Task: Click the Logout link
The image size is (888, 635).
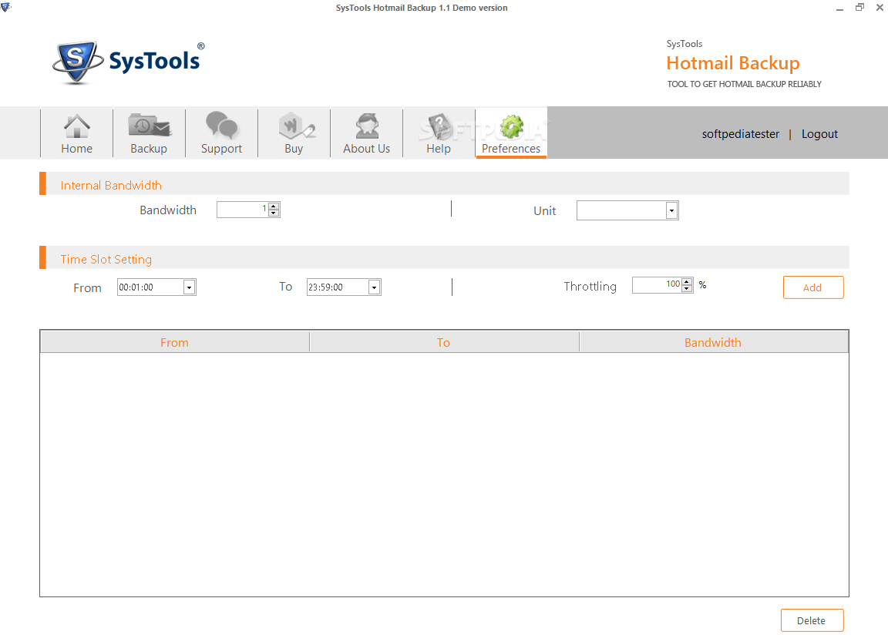Action: pyautogui.click(x=819, y=134)
